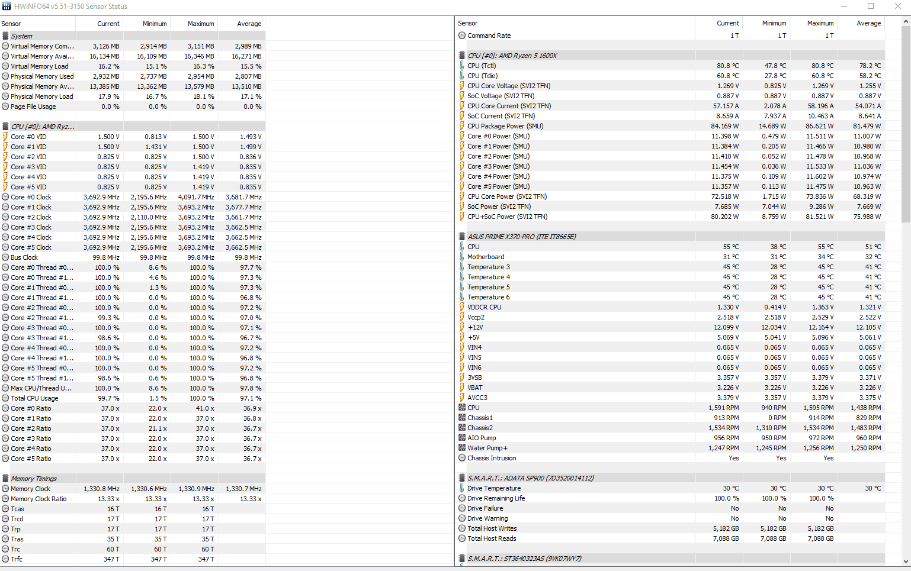Click the clock icon beside Core #0 Clock
Viewport: 911px width, 571px height.
click(x=5, y=197)
